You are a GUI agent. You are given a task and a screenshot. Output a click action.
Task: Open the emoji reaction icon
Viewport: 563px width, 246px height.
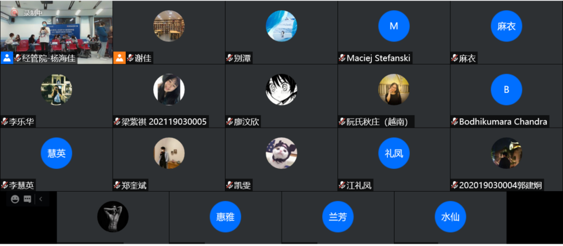(15, 199)
